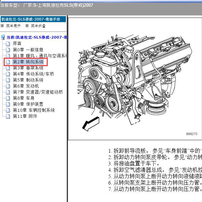Click step 5 text 从动力转向泵上断开动力转向液储液
This screenshot has height=202, width=202.
(158, 176)
